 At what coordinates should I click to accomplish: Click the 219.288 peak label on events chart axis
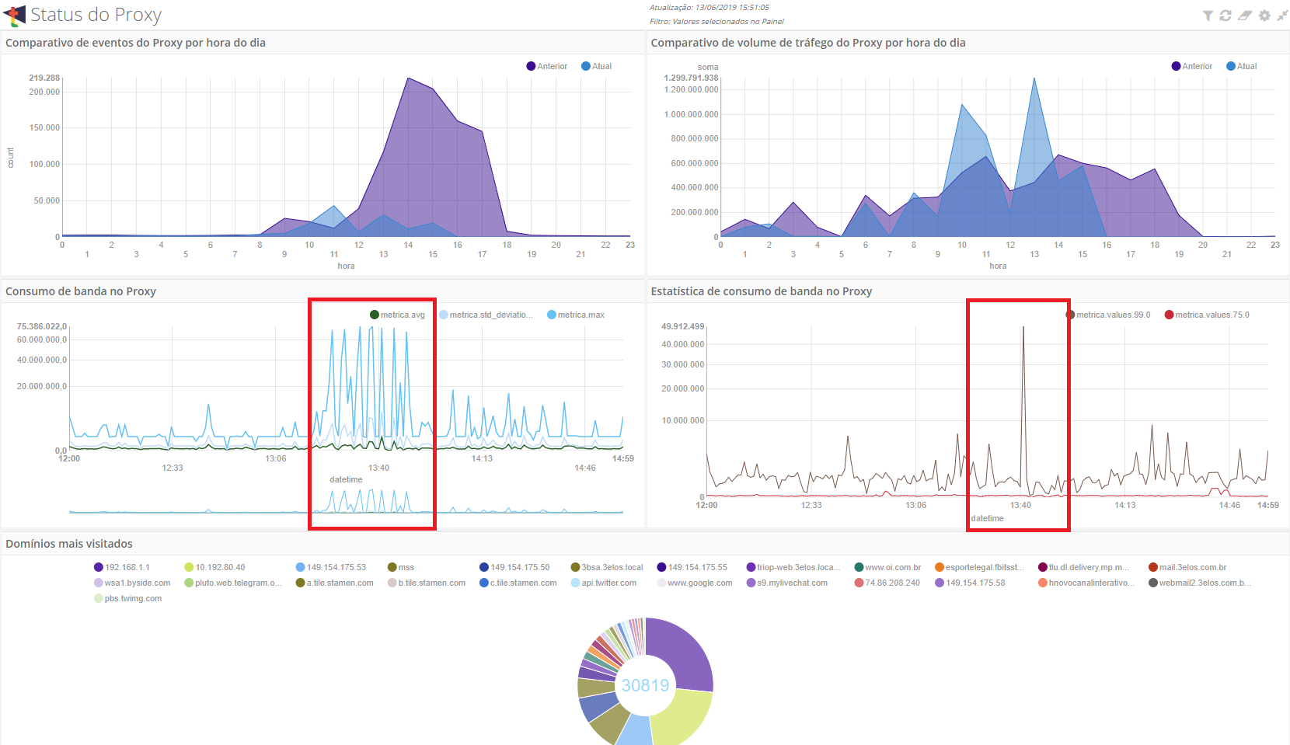click(x=44, y=78)
